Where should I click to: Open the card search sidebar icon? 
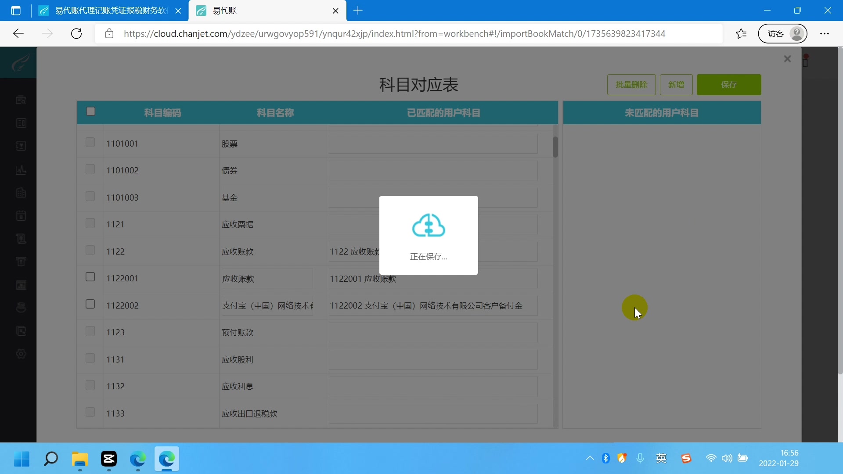coord(21,100)
